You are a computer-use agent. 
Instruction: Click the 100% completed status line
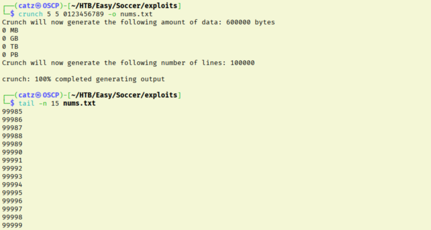(x=83, y=79)
